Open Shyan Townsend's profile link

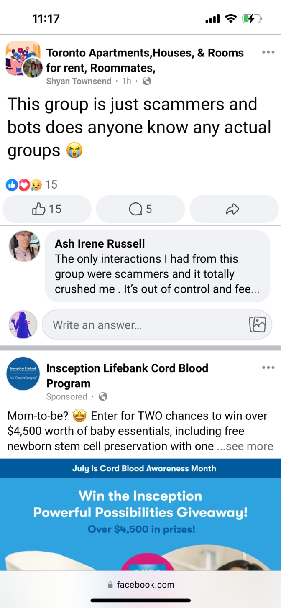(79, 81)
